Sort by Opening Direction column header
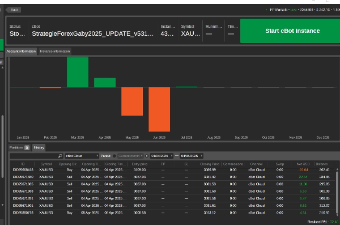This screenshot has height=225, width=340. [69, 164]
